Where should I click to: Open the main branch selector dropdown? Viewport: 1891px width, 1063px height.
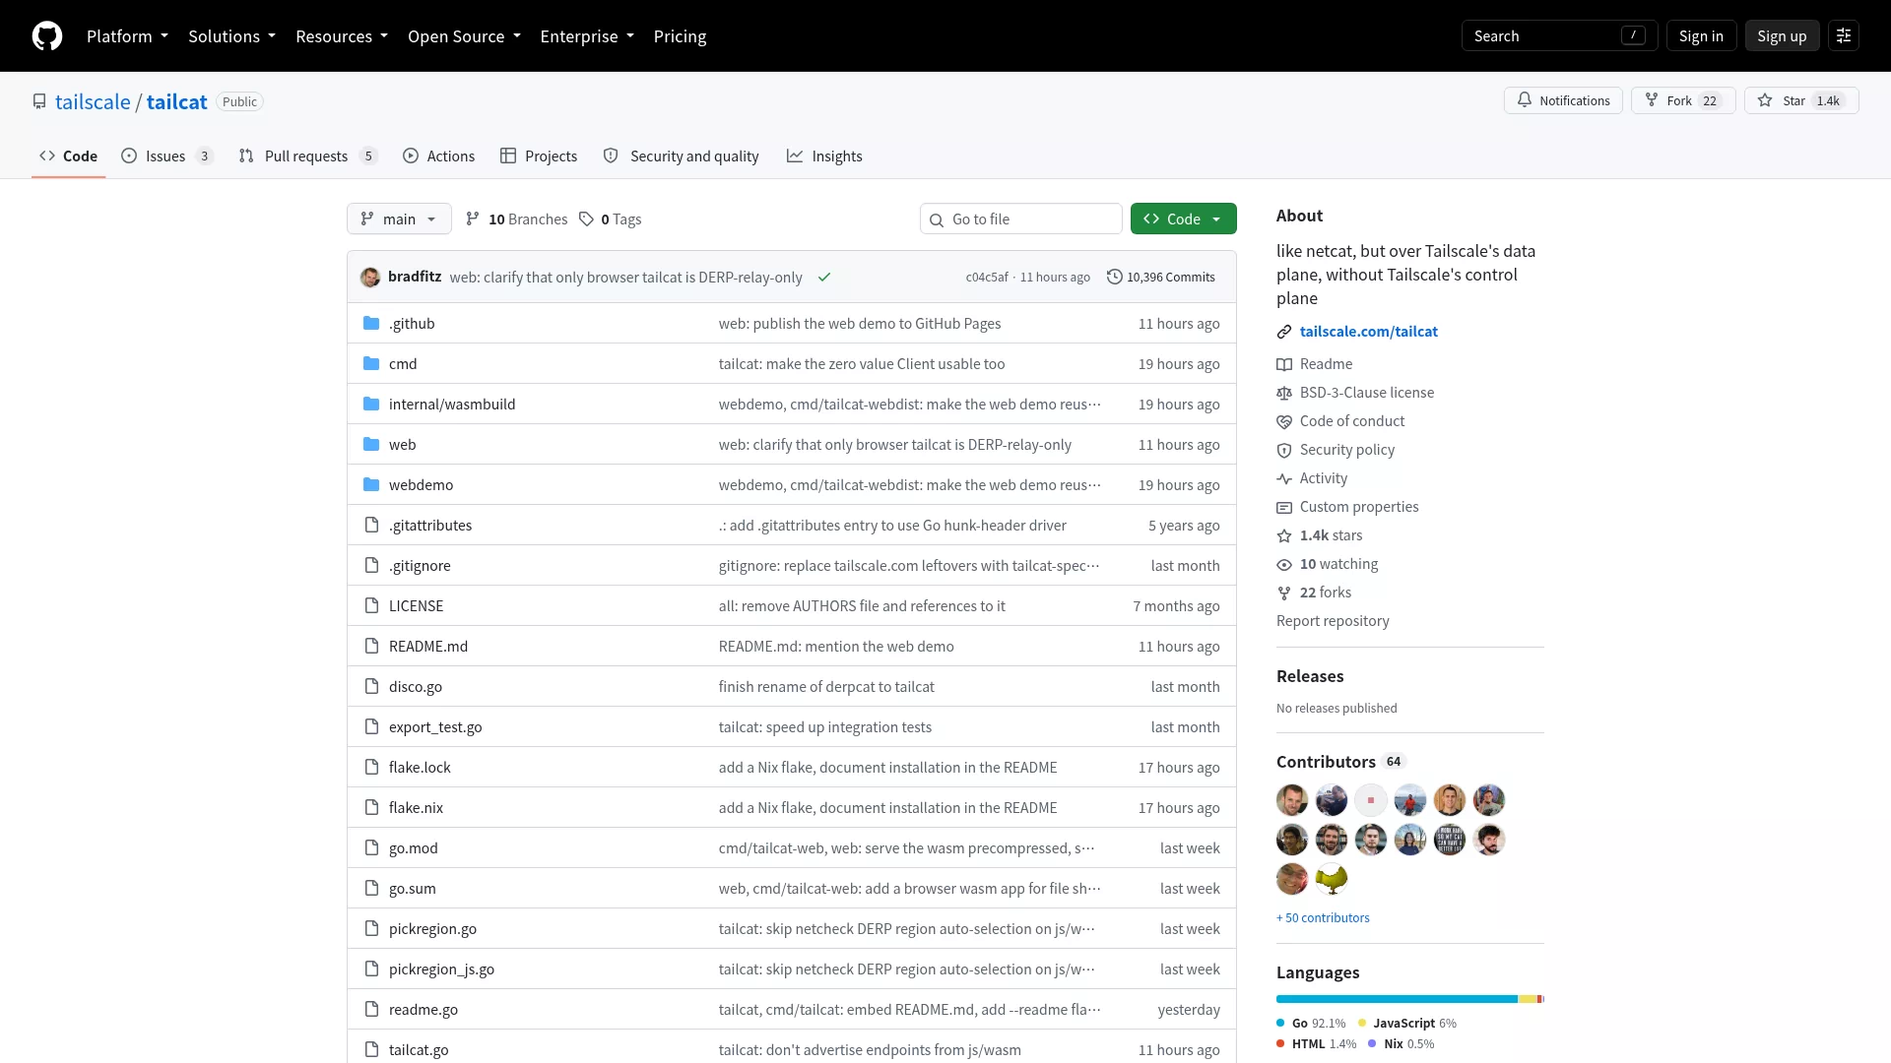pyautogui.click(x=399, y=219)
